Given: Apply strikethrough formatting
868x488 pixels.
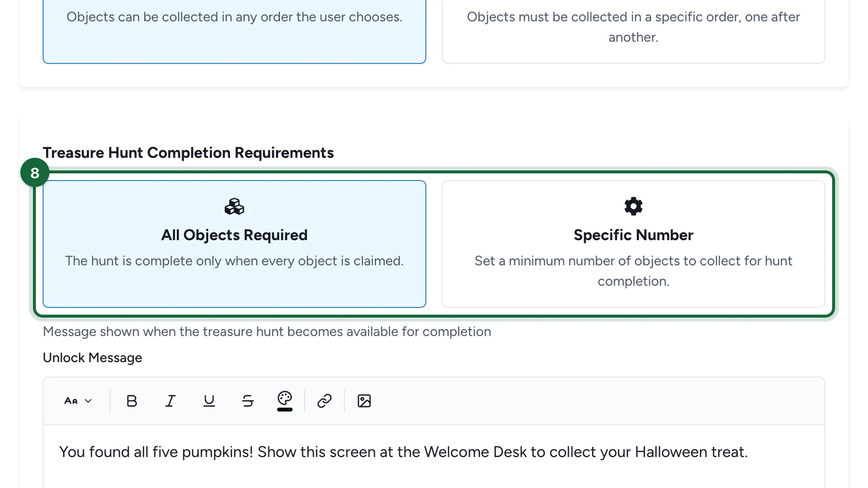Looking at the screenshot, I should 248,401.
